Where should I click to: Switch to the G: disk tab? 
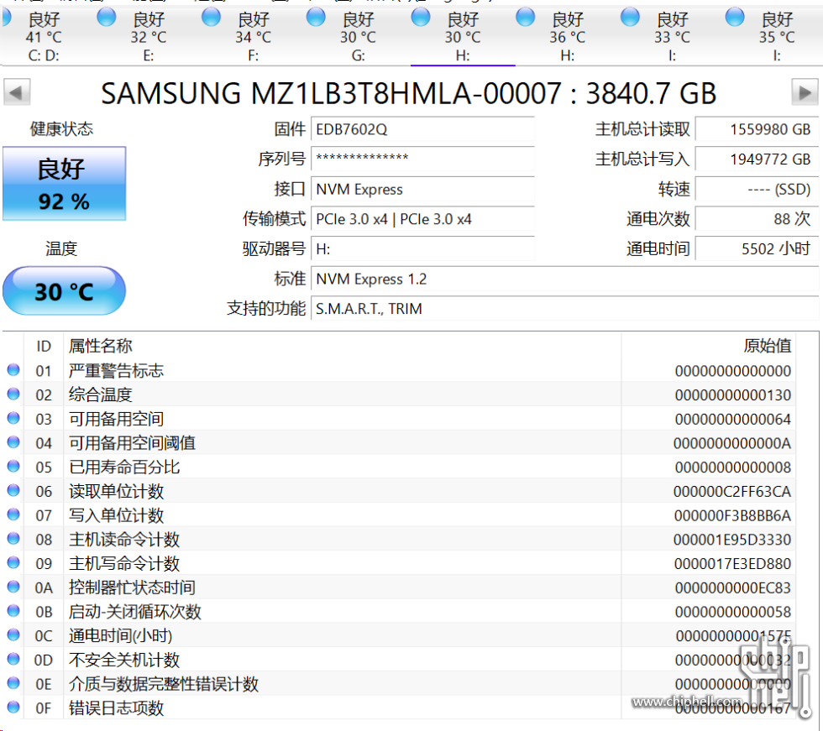pos(359,35)
